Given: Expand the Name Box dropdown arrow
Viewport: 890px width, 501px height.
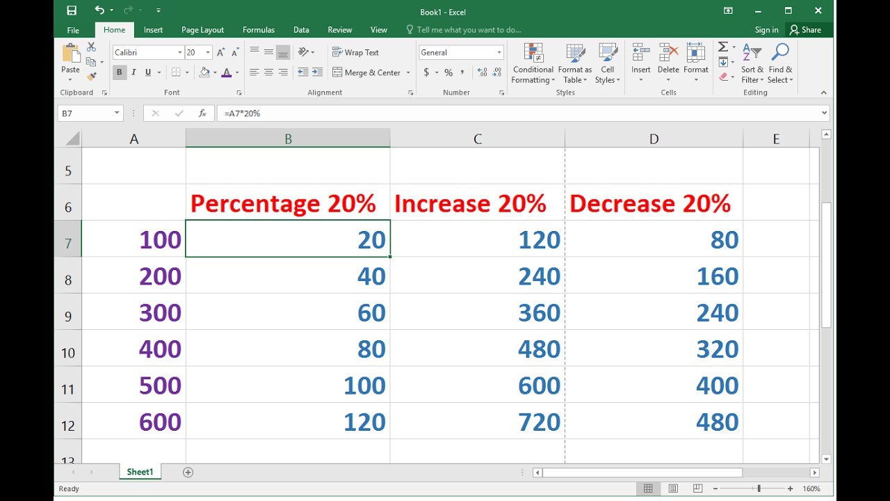Looking at the screenshot, I should click(x=115, y=113).
